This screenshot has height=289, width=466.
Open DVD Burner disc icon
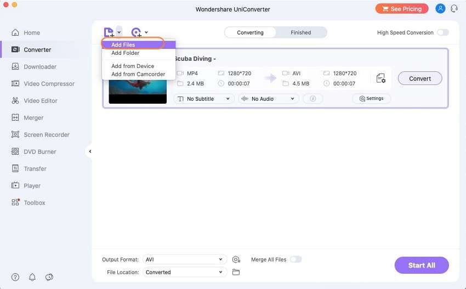[x=15, y=151]
